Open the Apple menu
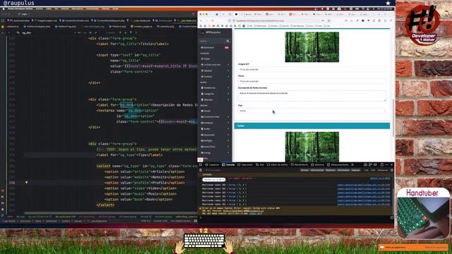 (4, 9)
